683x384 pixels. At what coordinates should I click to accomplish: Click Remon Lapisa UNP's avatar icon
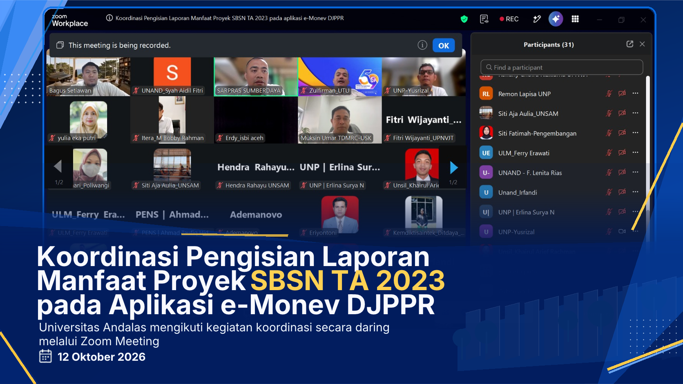pyautogui.click(x=486, y=94)
